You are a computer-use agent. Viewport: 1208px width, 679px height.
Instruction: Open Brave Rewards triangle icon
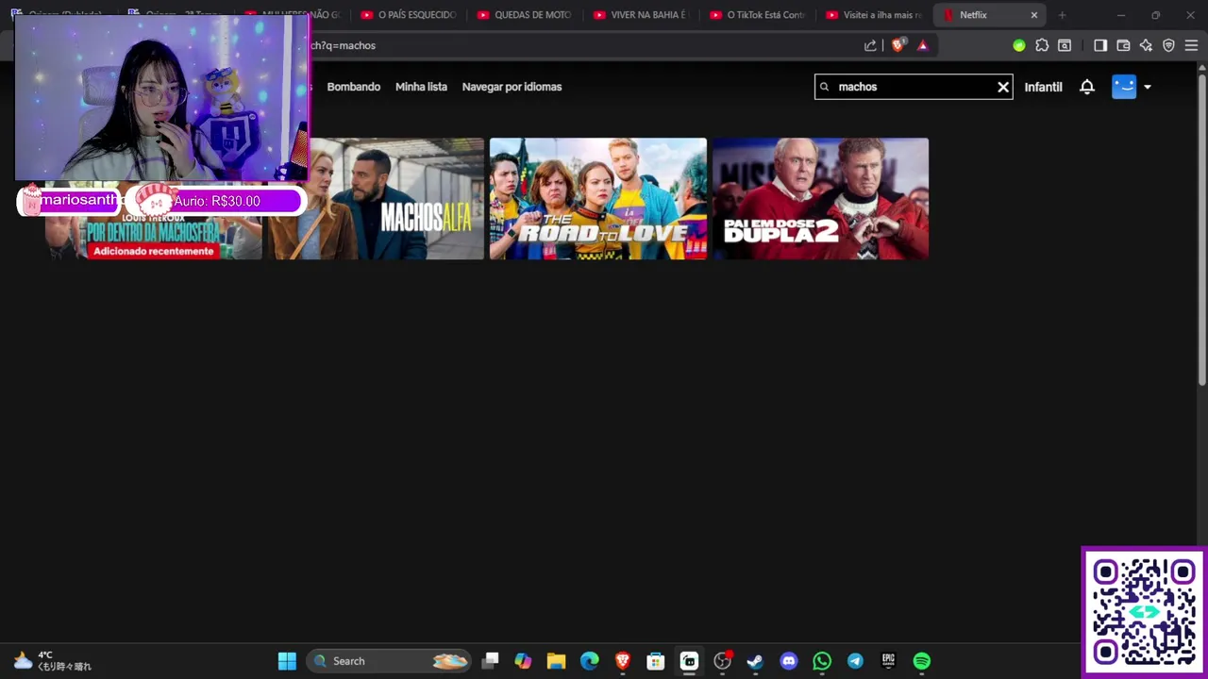[923, 45]
